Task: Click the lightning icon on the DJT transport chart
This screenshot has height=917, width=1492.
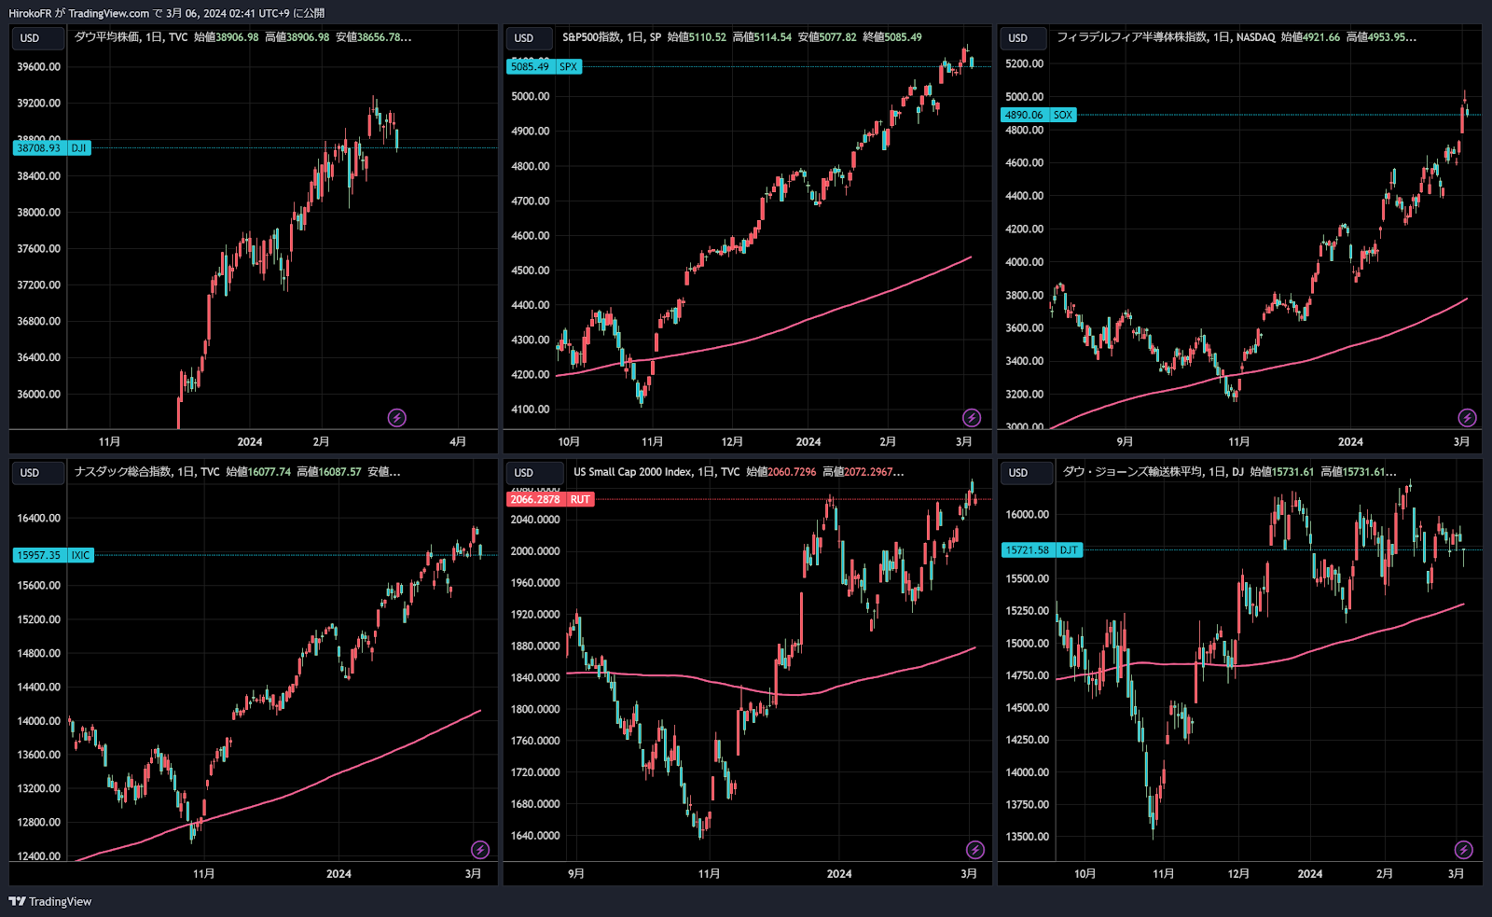Action: click(x=1464, y=850)
